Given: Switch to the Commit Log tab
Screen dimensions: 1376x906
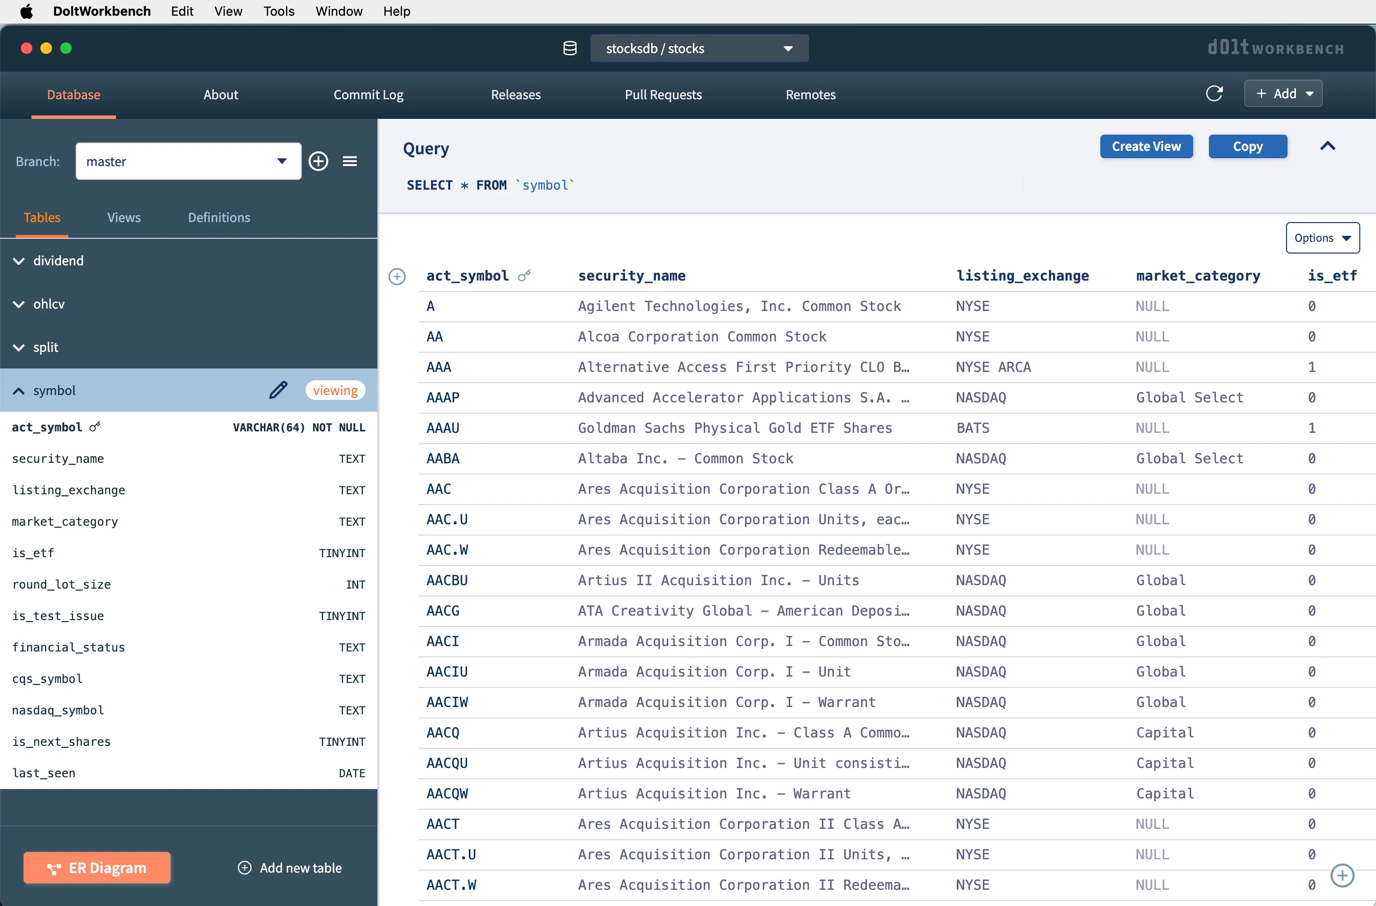Looking at the screenshot, I should point(368,94).
